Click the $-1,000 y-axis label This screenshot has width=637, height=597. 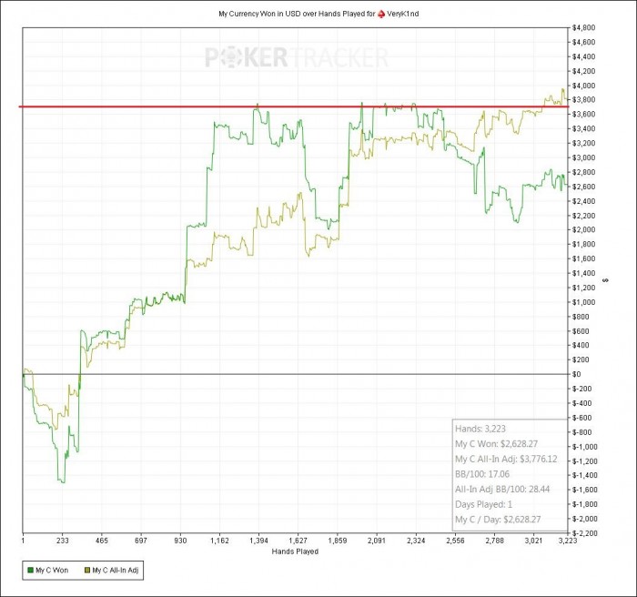(x=584, y=447)
